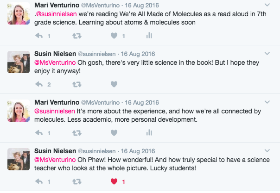280x193 pixels.
Task: Open the chevron menu on Susin's 'Oh Phew' tweet
Action: pyautogui.click(x=267, y=150)
